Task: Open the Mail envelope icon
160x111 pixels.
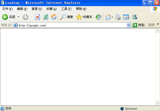Action: [x=108, y=17]
